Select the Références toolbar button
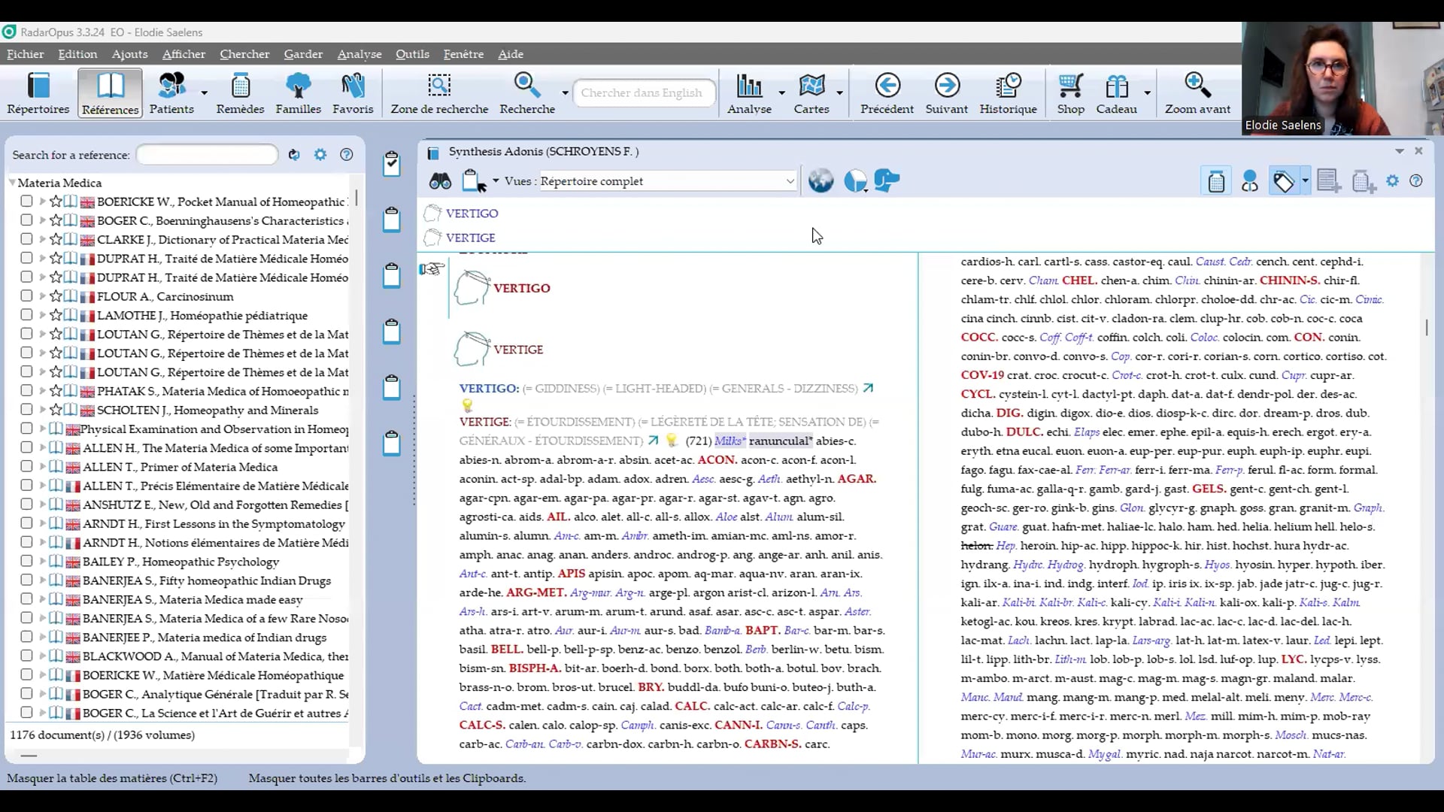Image resolution: width=1444 pixels, height=812 pixels. [110, 93]
